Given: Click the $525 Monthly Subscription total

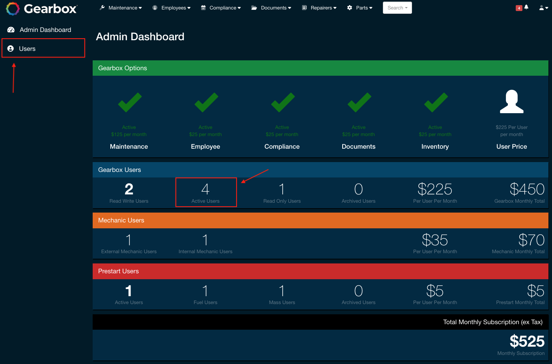Looking at the screenshot, I should tap(527, 342).
